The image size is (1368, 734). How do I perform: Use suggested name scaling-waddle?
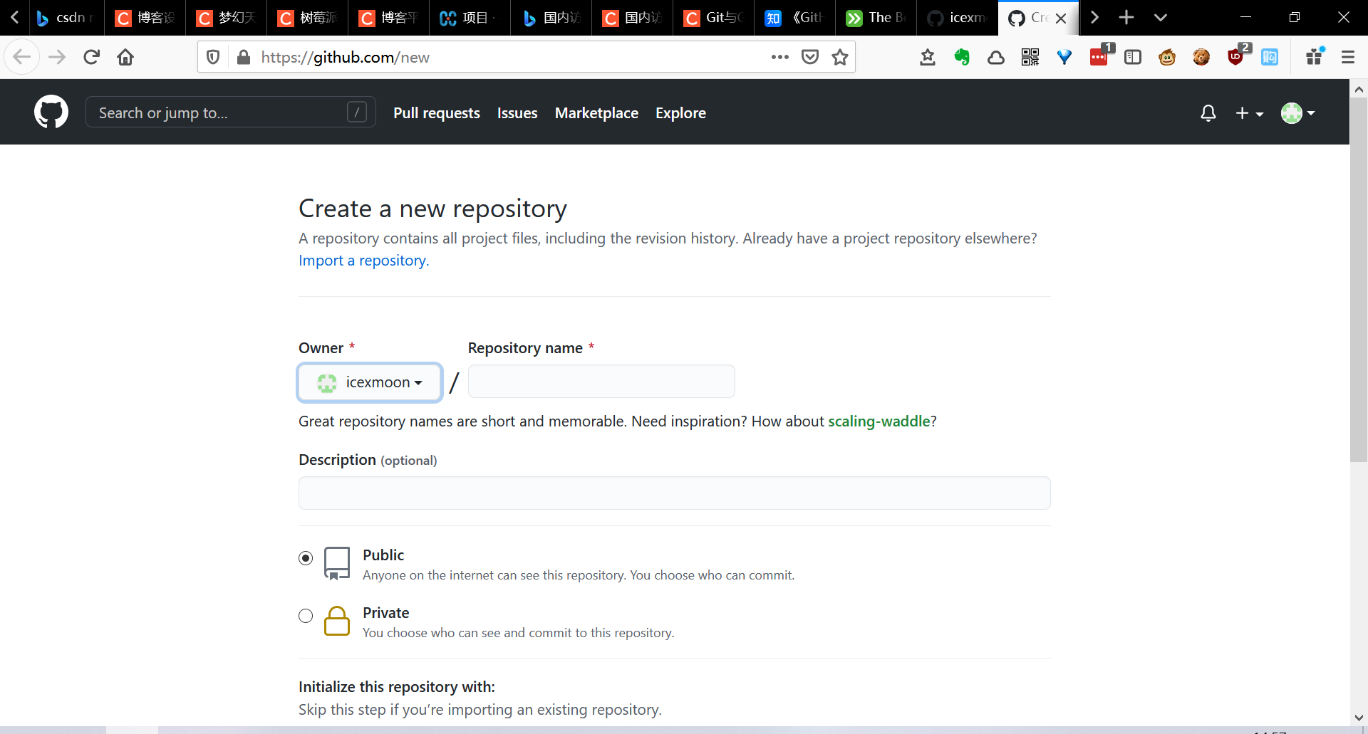(x=879, y=421)
